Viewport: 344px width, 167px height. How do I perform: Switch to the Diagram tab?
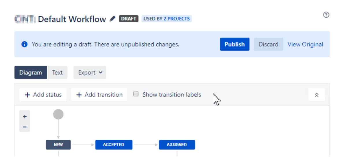pyautogui.click(x=30, y=73)
